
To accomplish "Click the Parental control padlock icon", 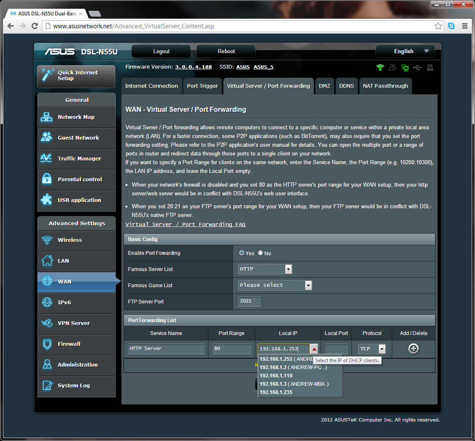I will pyautogui.click(x=46, y=179).
